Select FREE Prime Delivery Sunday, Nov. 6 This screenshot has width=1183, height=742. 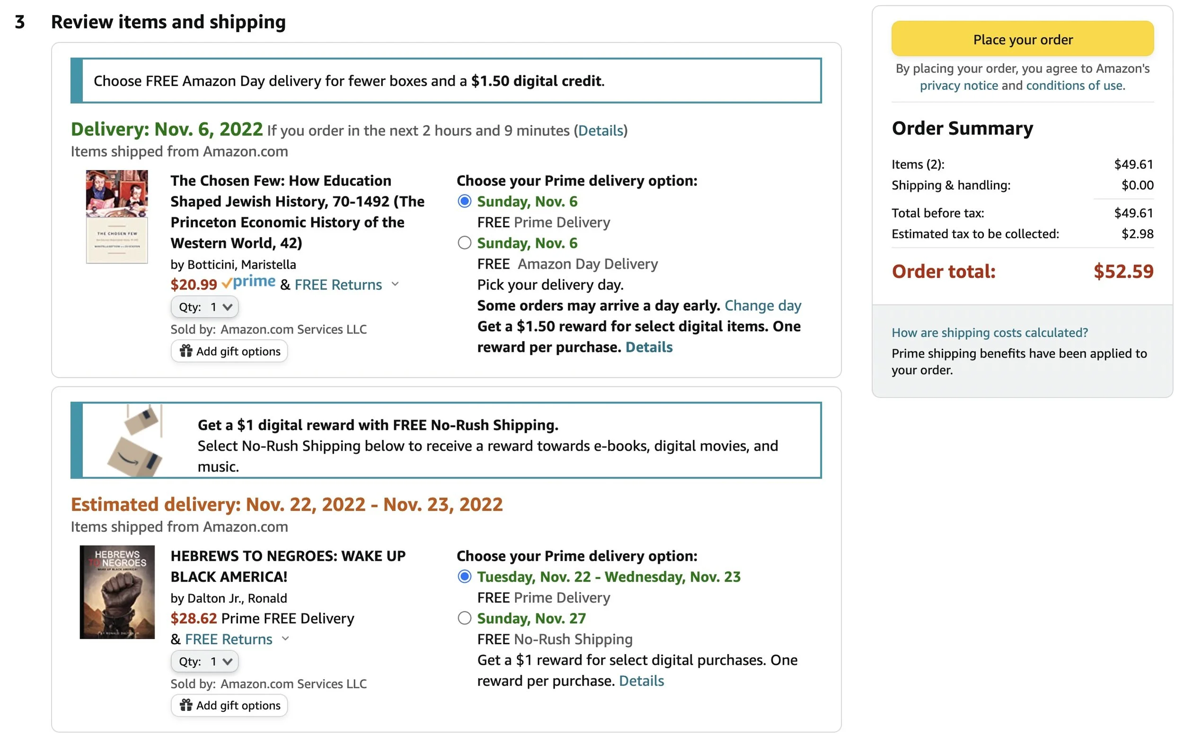(464, 201)
